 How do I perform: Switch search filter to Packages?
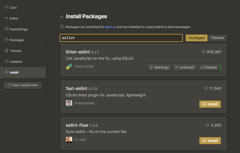pos(196,38)
